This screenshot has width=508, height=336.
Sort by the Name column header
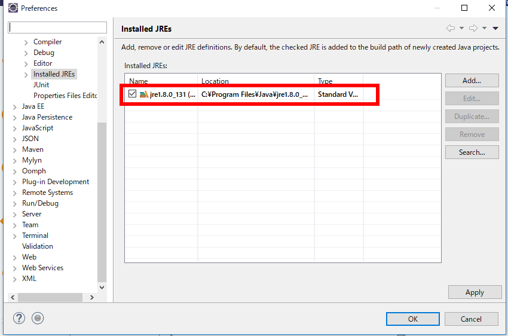161,80
